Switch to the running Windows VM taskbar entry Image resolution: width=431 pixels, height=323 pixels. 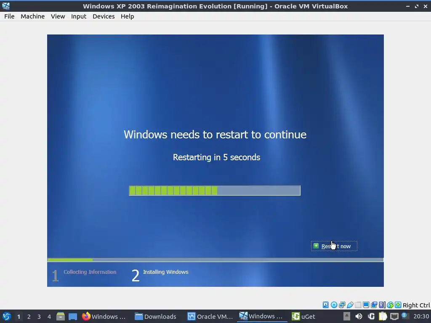[x=261, y=316]
